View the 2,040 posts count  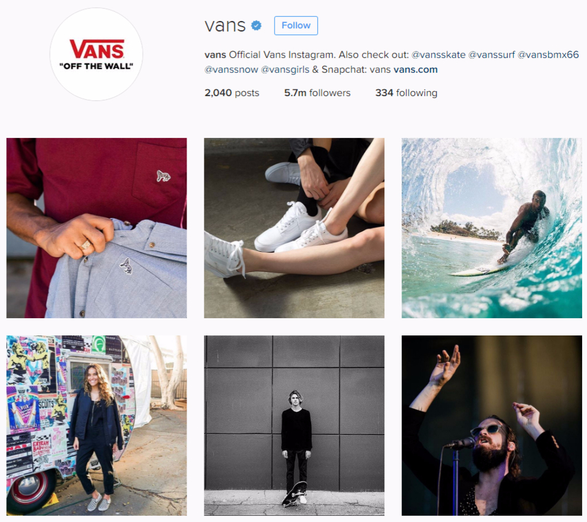point(232,93)
